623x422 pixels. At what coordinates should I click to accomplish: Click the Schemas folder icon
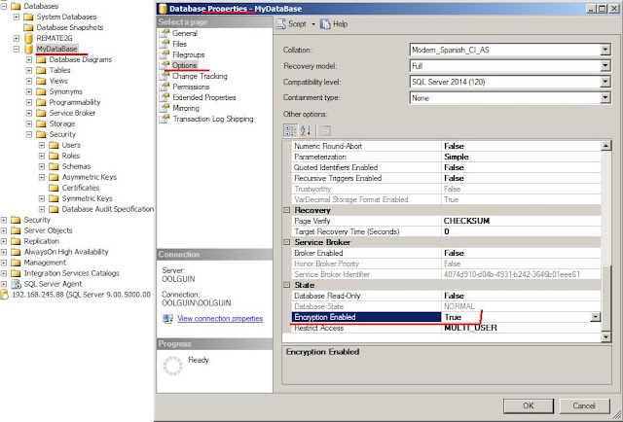(55, 166)
